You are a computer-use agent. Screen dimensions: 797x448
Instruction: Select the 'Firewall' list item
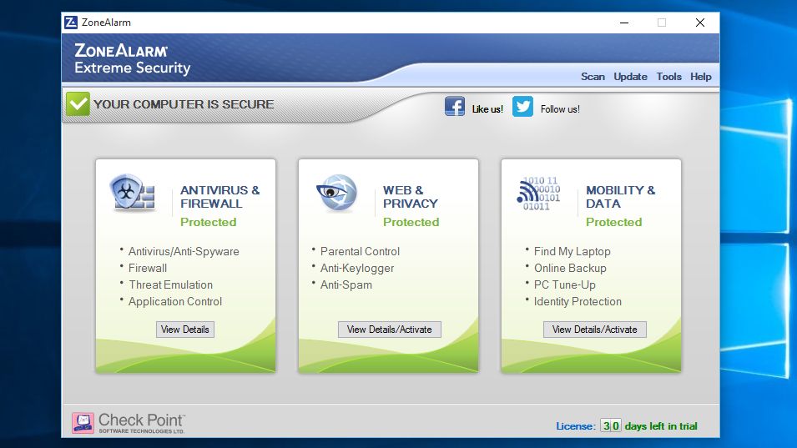(x=148, y=268)
